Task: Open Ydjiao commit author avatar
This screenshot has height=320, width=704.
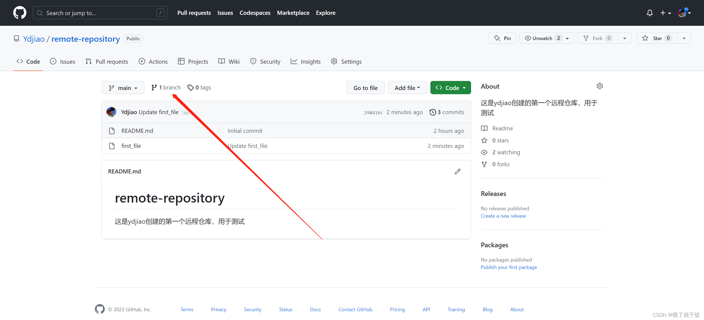Action: (x=111, y=112)
